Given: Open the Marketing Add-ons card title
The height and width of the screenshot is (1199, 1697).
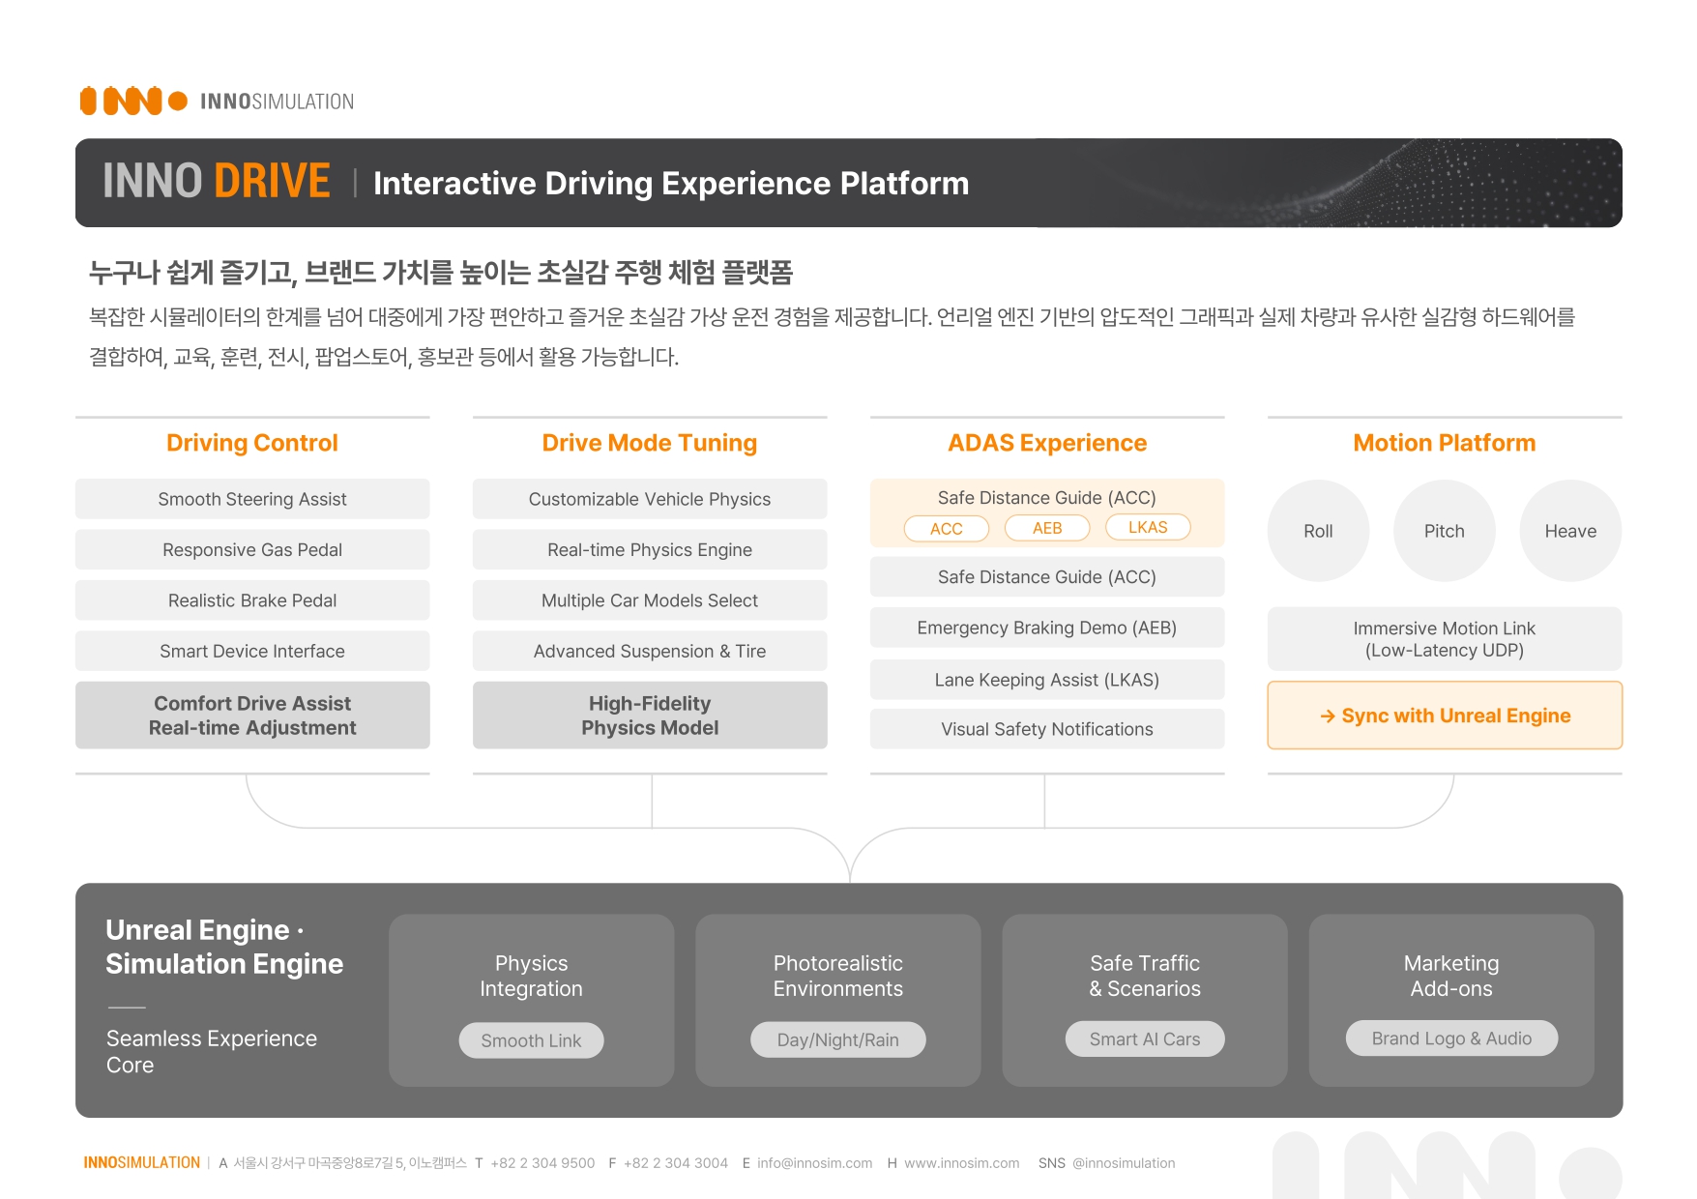Looking at the screenshot, I should [1451, 976].
